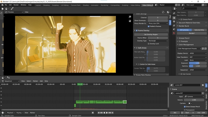Open the Display Device sRGB dropdown
The image size is (208, 117).
click(x=198, y=53)
